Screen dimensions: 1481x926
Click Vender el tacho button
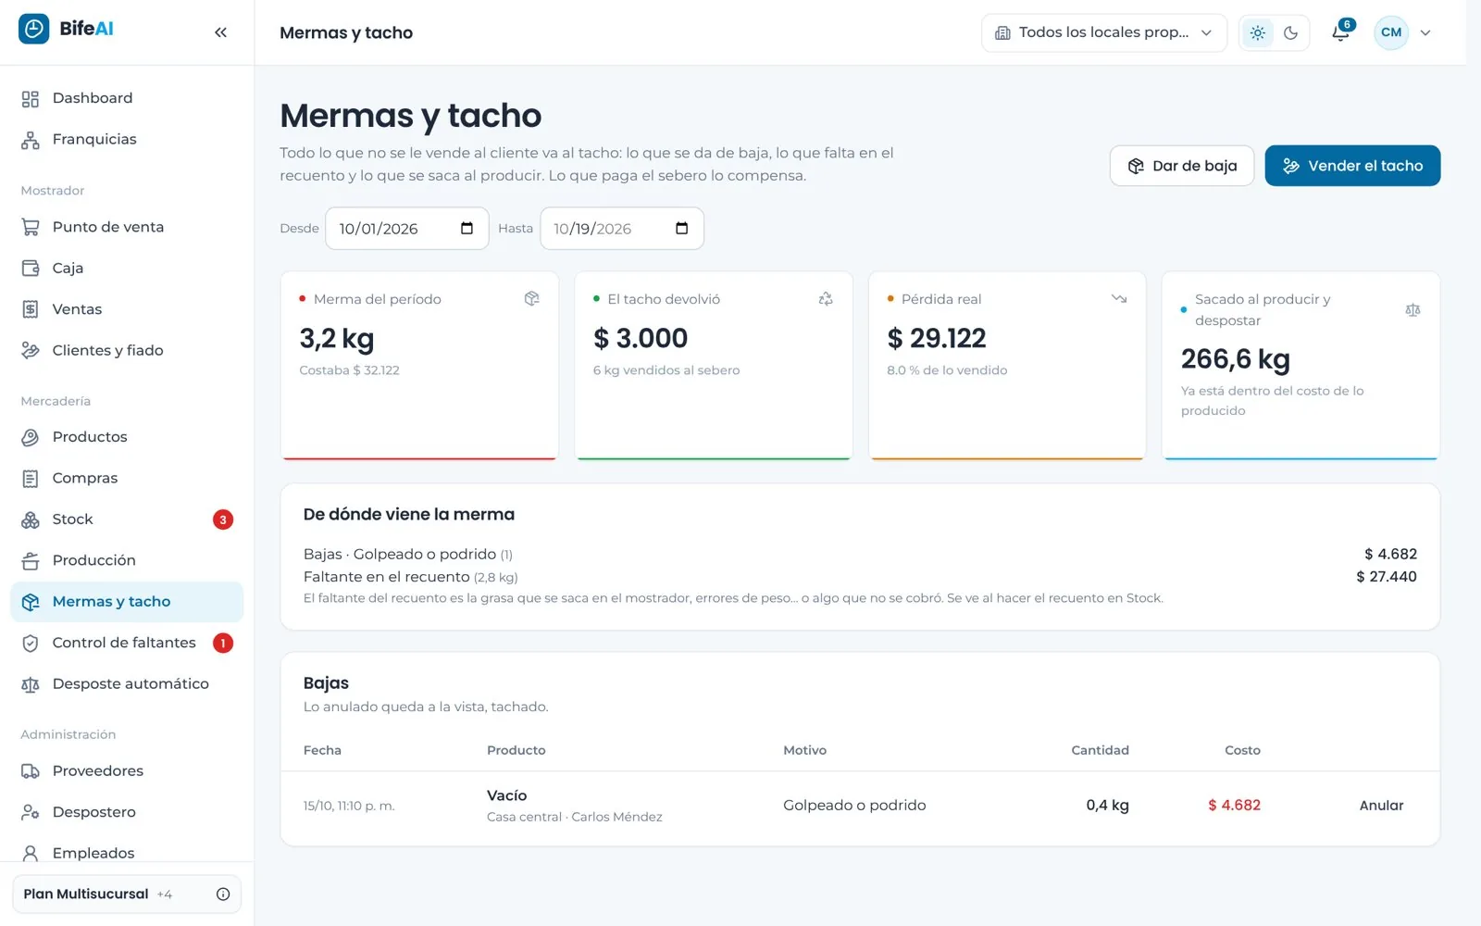pos(1352,166)
